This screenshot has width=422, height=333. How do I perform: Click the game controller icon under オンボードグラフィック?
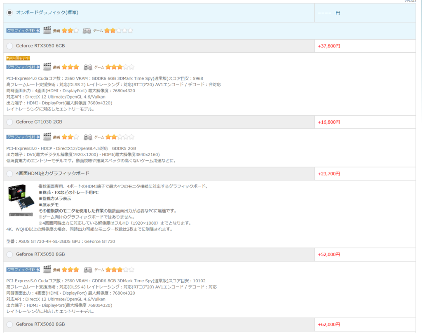87,30
